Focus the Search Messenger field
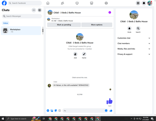 [22, 16]
